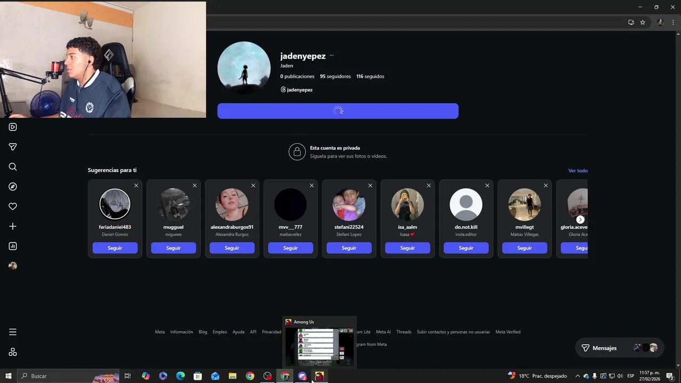This screenshot has width=681, height=383.
Task: Click the Ayuda footer link
Action: click(x=238, y=332)
